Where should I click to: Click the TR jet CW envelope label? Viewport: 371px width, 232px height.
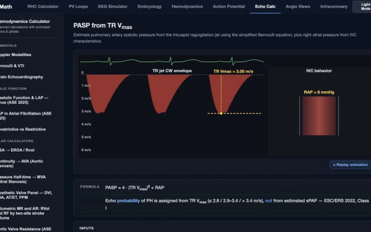click(172, 71)
